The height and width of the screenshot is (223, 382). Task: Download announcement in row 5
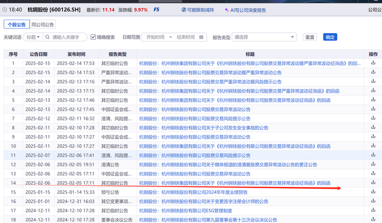tap(373, 100)
